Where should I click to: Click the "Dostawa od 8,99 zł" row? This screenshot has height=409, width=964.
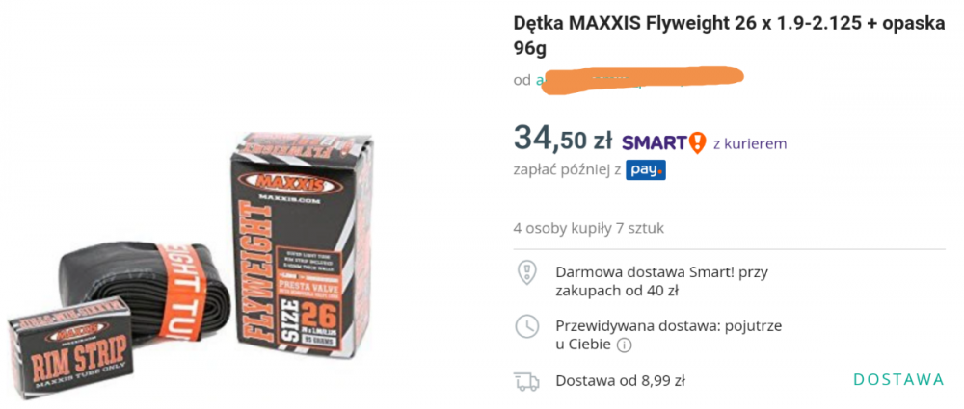tap(620, 380)
